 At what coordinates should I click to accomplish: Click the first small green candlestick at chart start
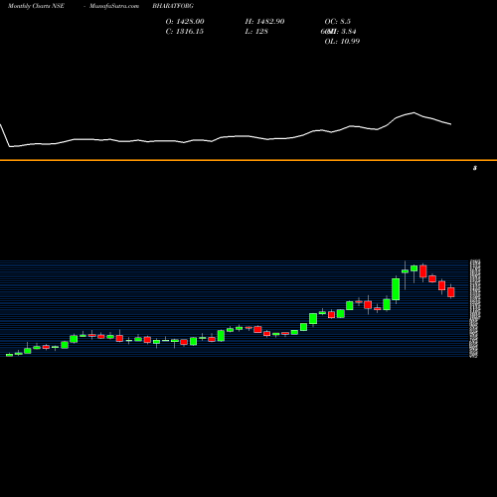9,355
